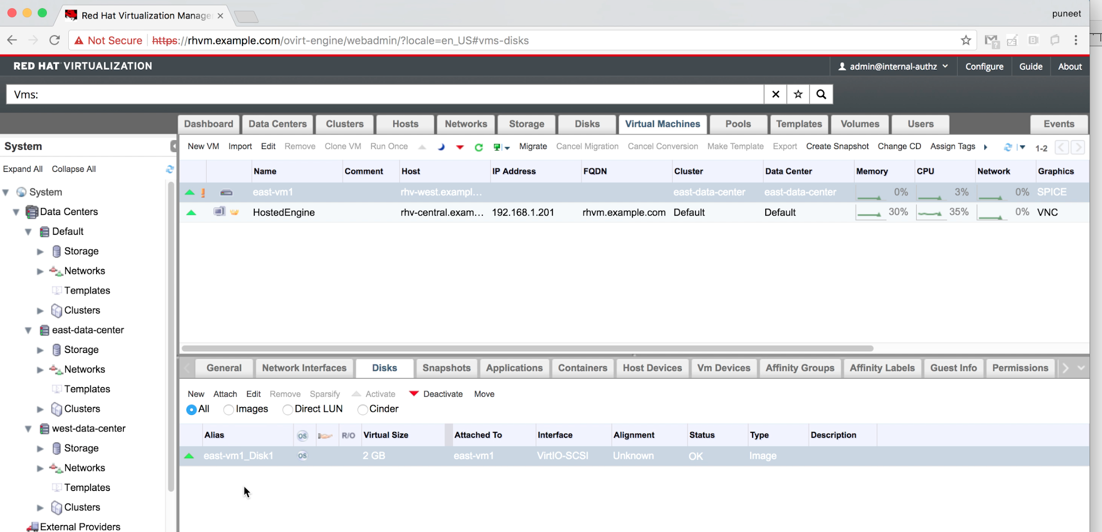Screen dimensions: 1102x532
Task: Click Deactivate in the disks toolbar
Action: [443, 394]
